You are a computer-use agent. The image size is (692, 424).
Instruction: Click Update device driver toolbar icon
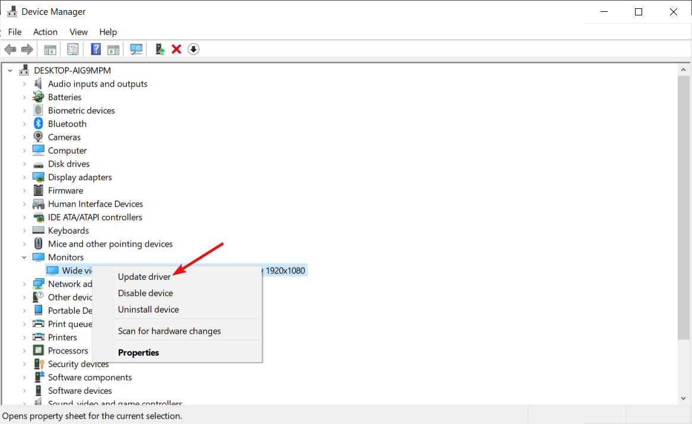click(160, 49)
